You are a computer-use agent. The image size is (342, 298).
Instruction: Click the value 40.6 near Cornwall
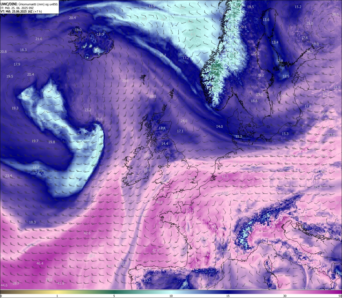click(159, 202)
